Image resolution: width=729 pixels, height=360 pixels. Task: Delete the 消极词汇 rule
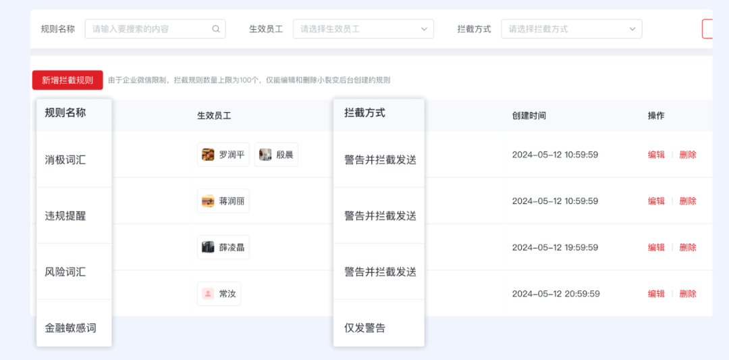(x=688, y=155)
